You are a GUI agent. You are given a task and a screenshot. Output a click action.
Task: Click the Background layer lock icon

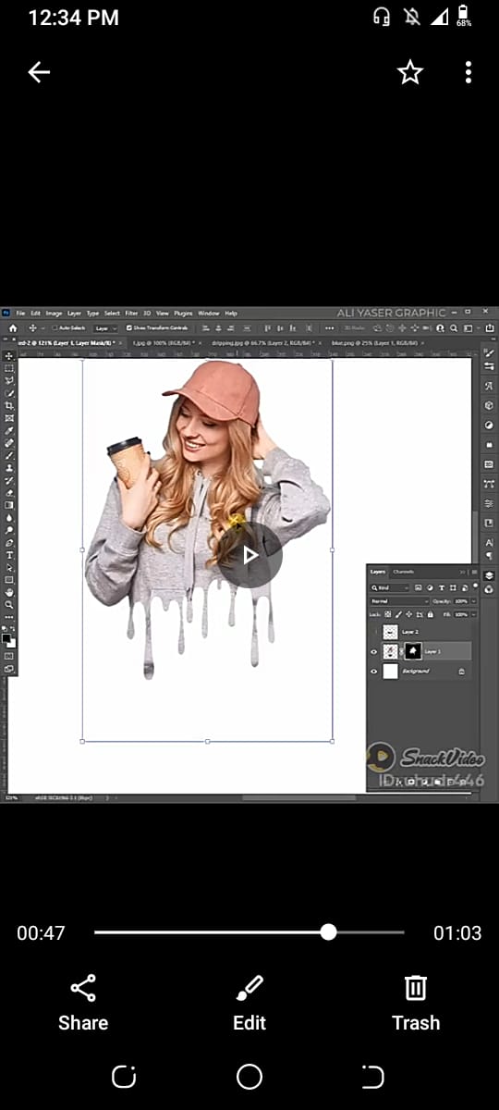[x=461, y=671]
